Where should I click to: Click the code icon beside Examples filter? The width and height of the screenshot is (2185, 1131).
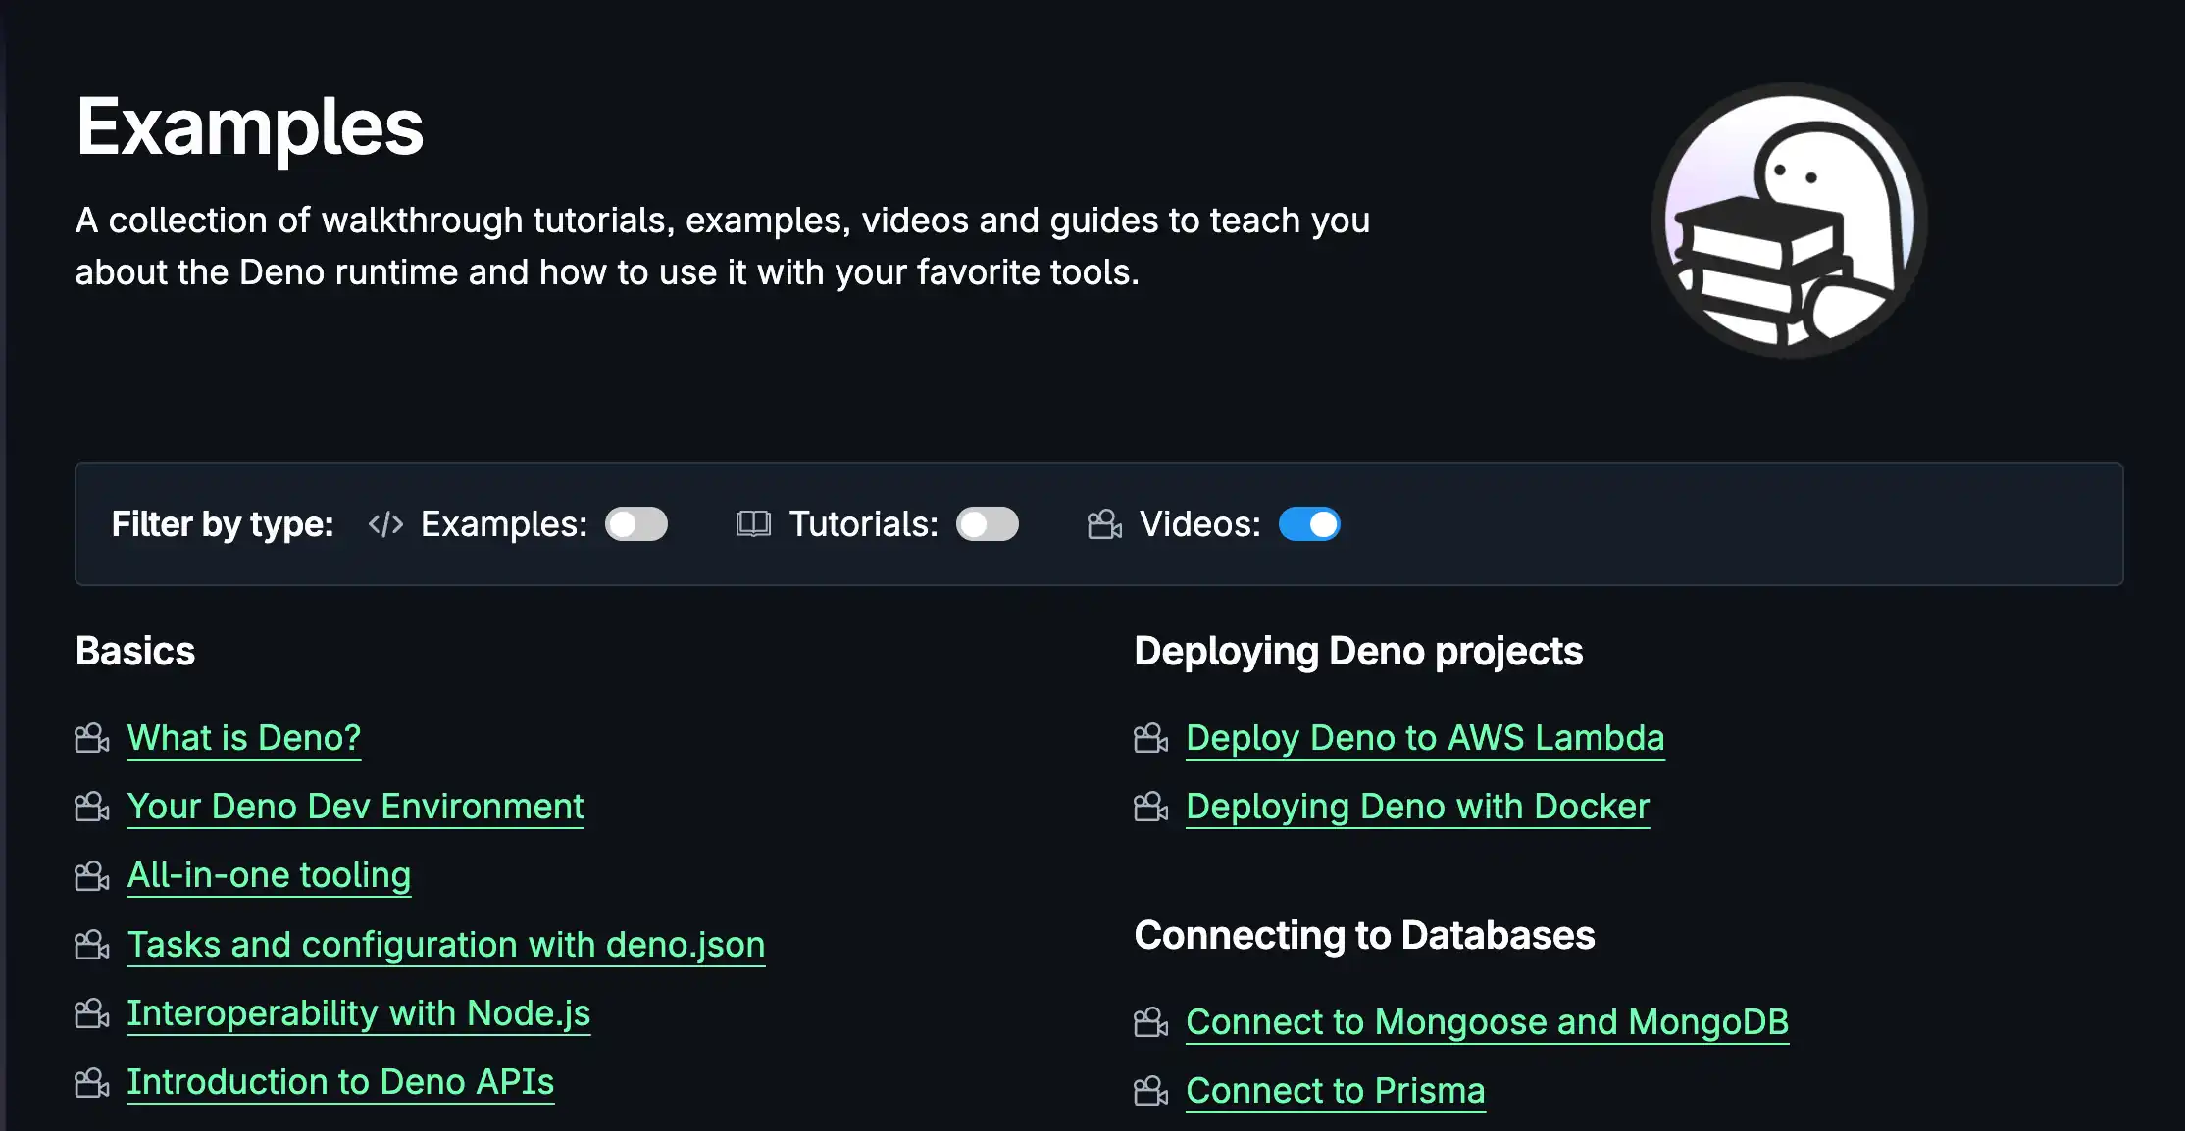(384, 524)
